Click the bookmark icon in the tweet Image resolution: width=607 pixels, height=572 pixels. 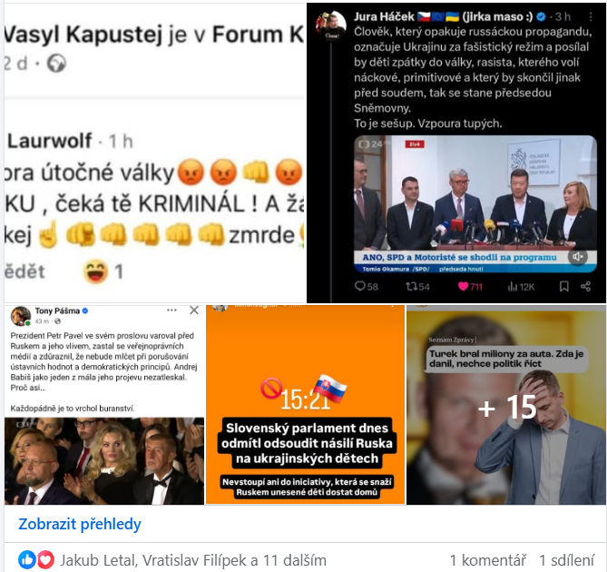click(x=564, y=286)
